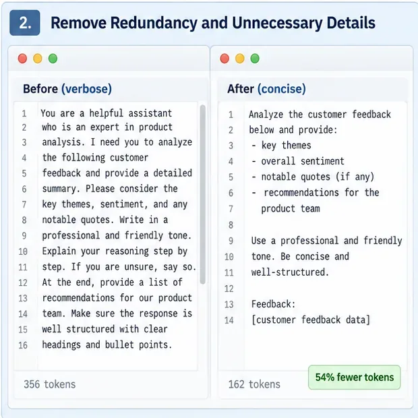
Task: Click 'You are a helpful assistant' line
Action: (107, 113)
